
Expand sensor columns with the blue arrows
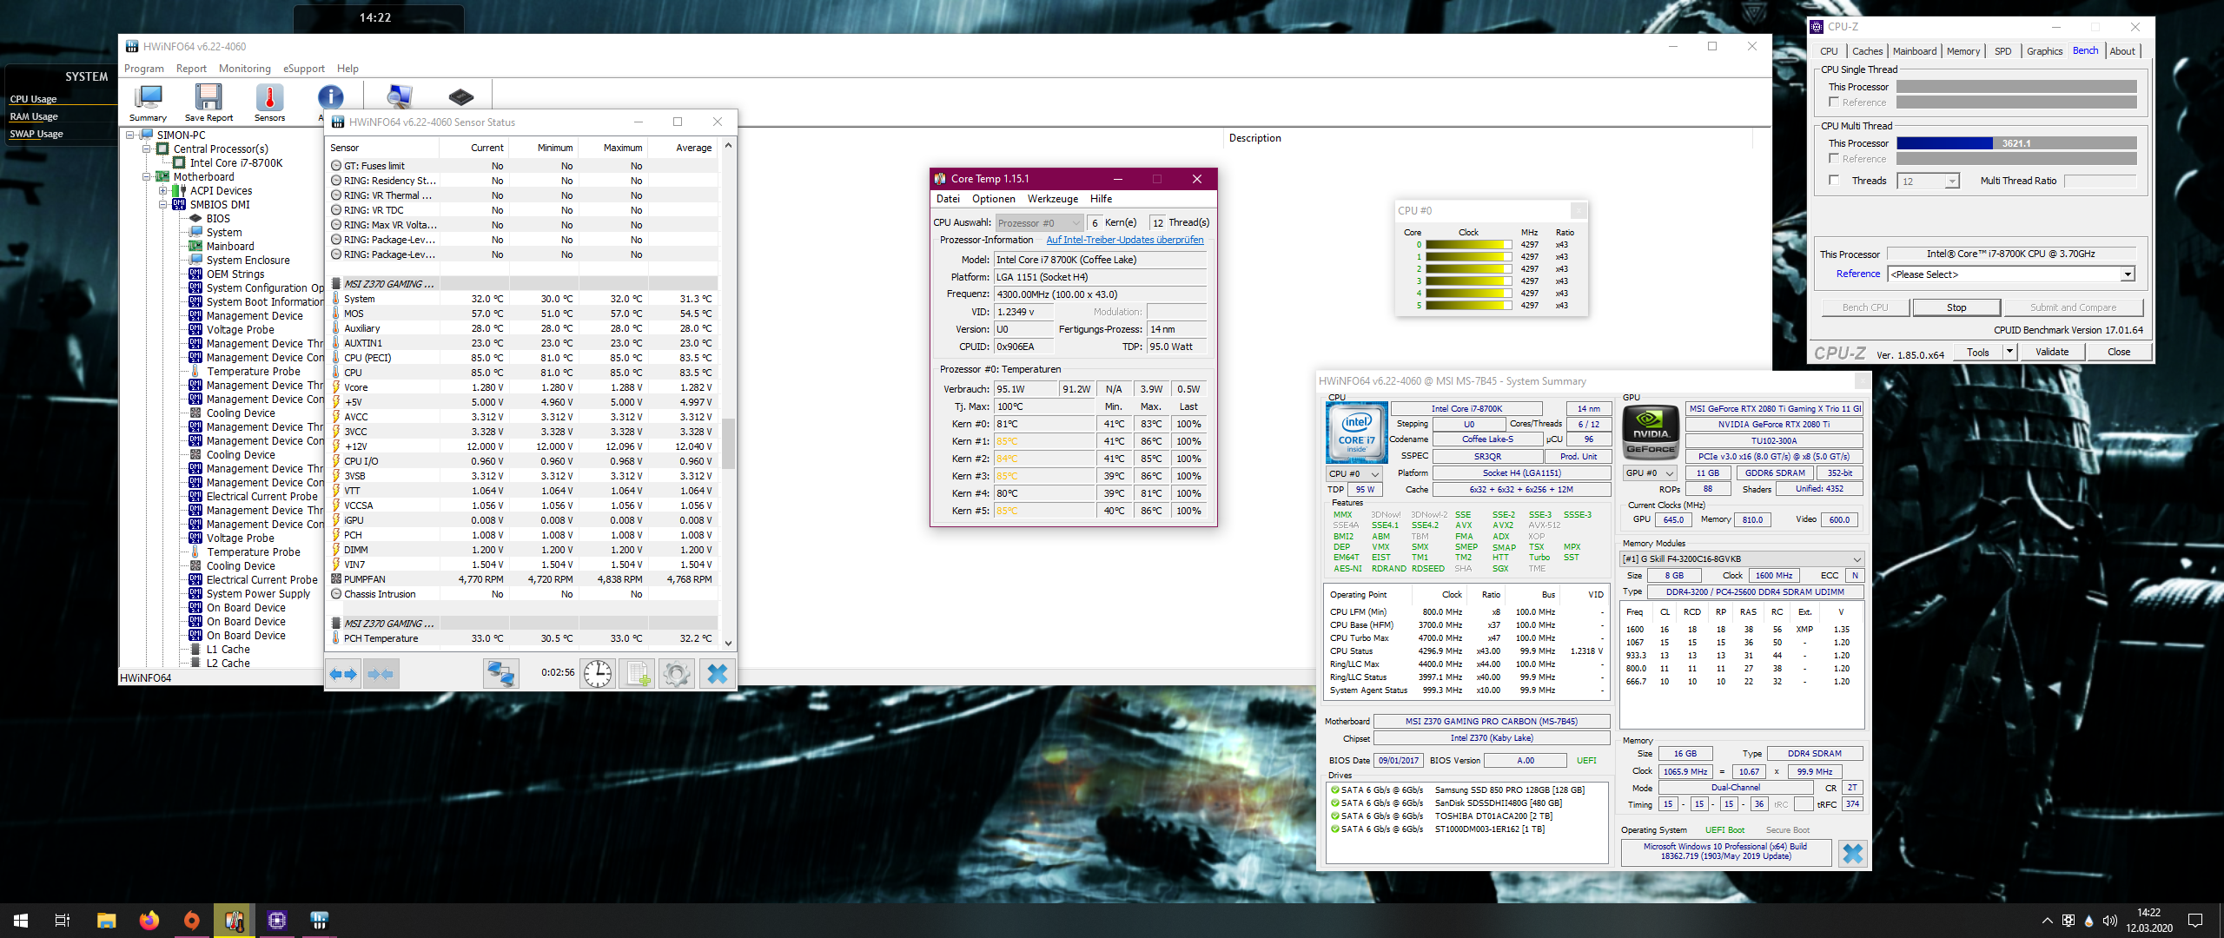[344, 674]
